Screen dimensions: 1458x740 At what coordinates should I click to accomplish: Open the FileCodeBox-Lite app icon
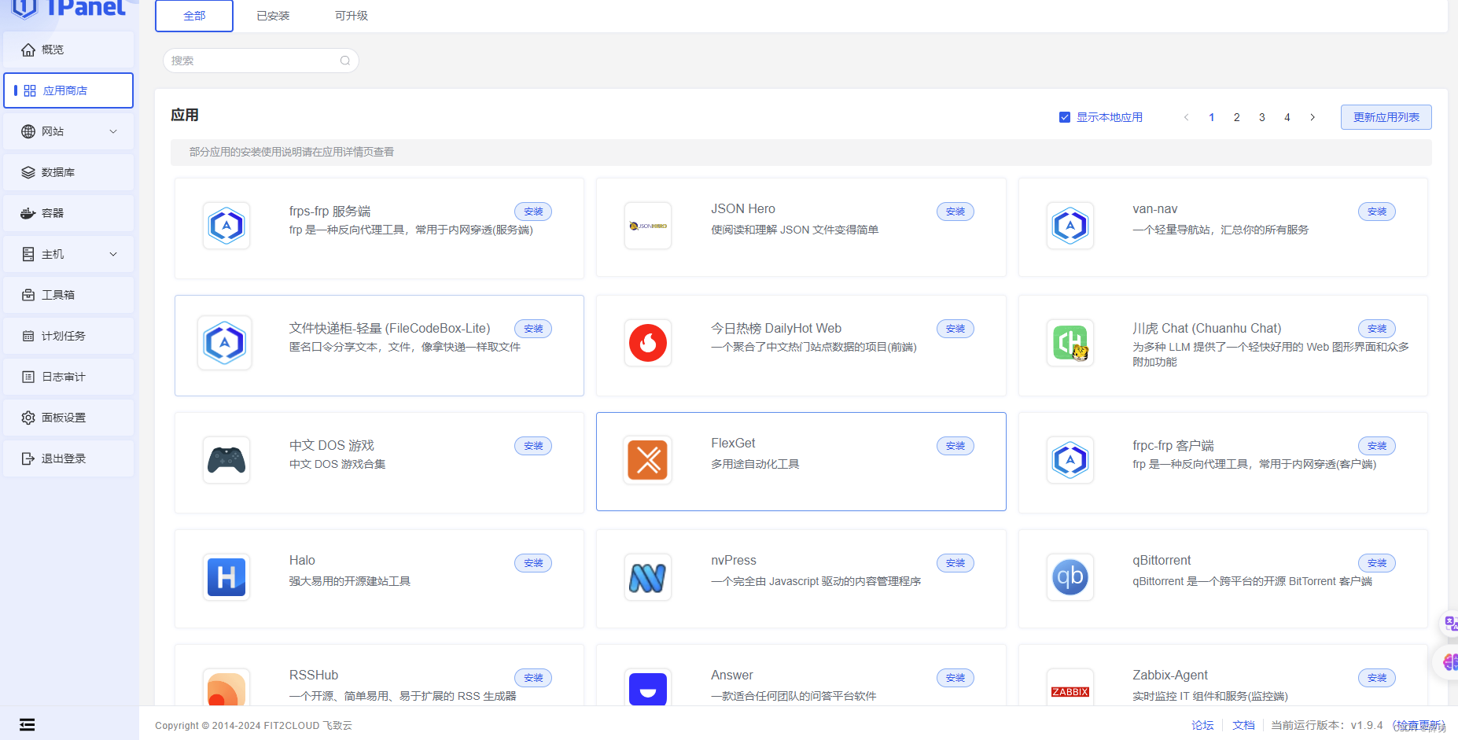tap(225, 343)
